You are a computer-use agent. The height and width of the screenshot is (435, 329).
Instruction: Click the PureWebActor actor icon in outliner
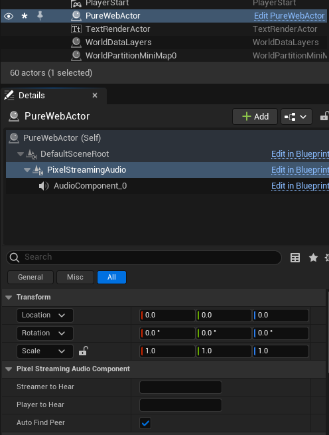76,16
